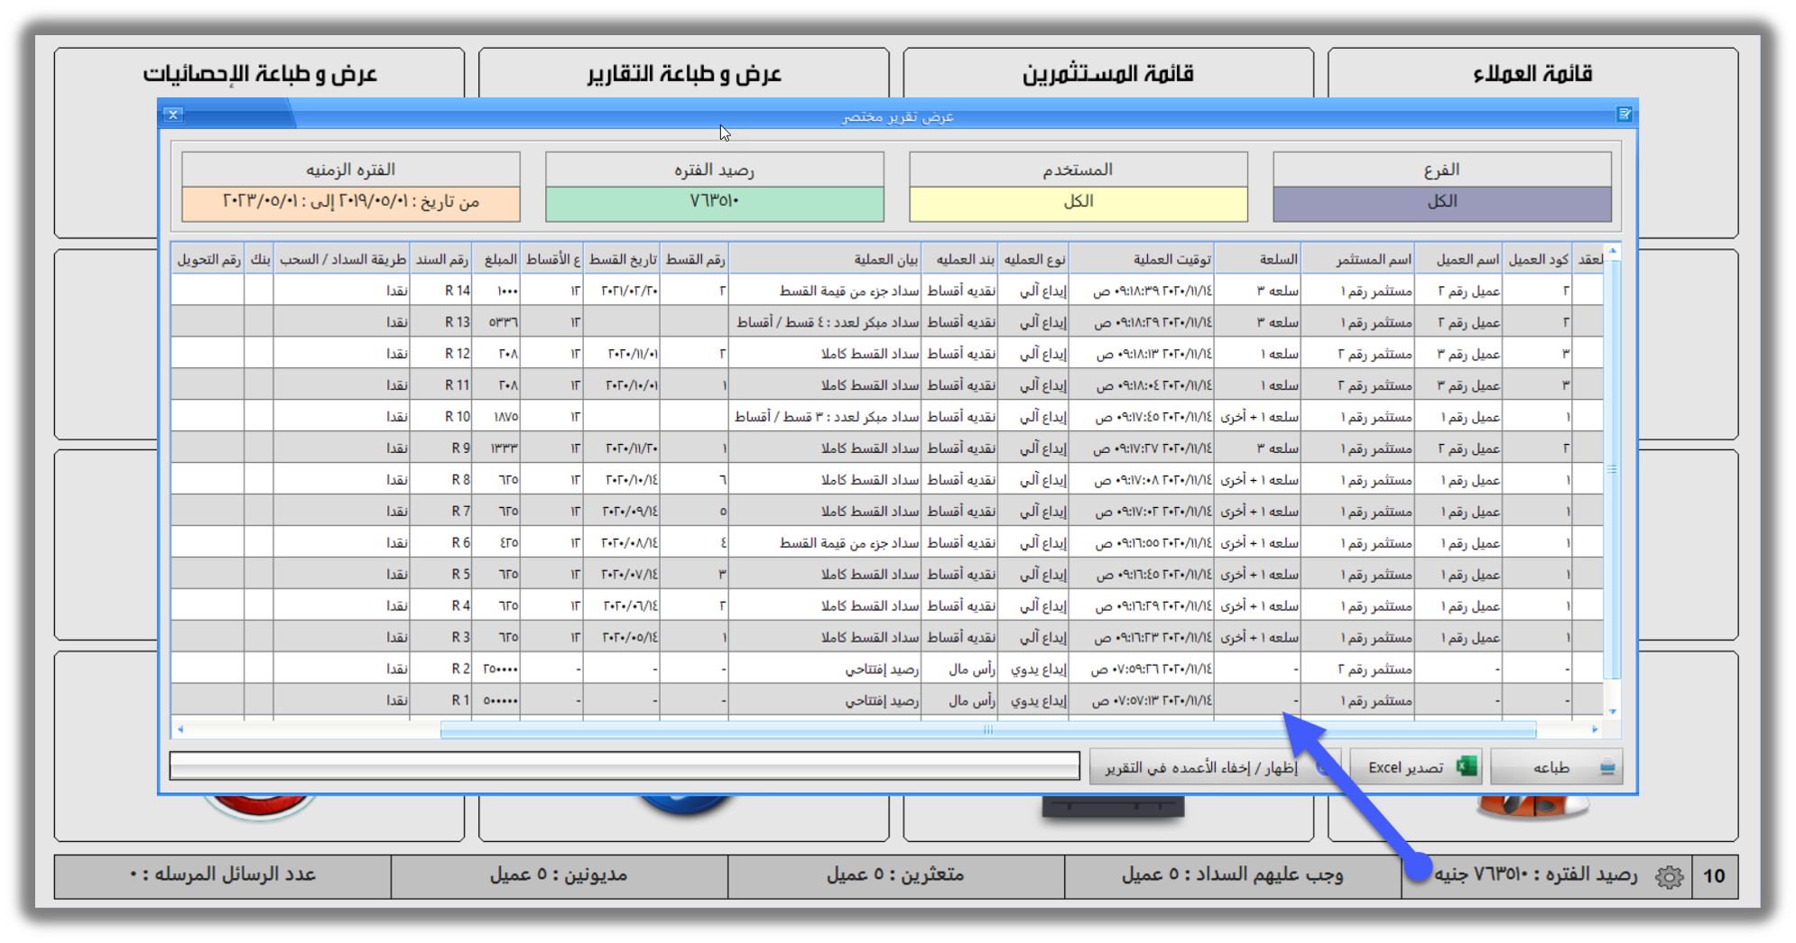Open the customers list panel قائمة العملاء

pos(1532,73)
